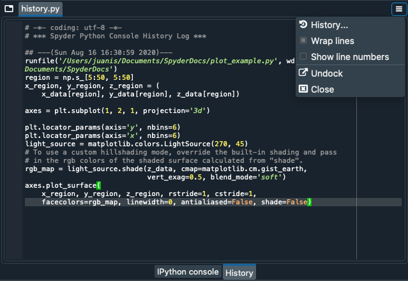408x281 pixels.
Task: Click the comment '# in the rgb colors of the shaded surface'
Action: 164,160
